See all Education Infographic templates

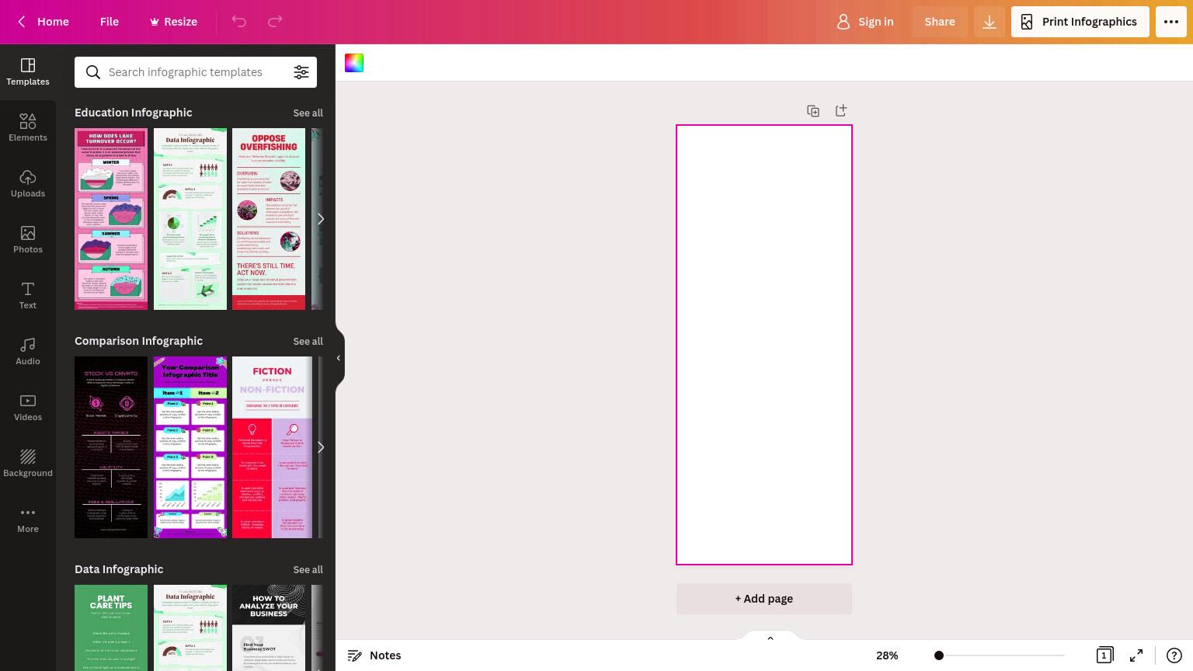pyautogui.click(x=308, y=113)
